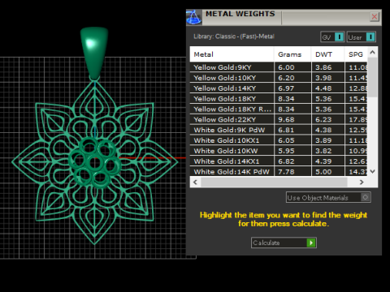Image resolution: width=390 pixels, height=292 pixels.
Task: Click the SPG column header
Action: pyautogui.click(x=356, y=54)
